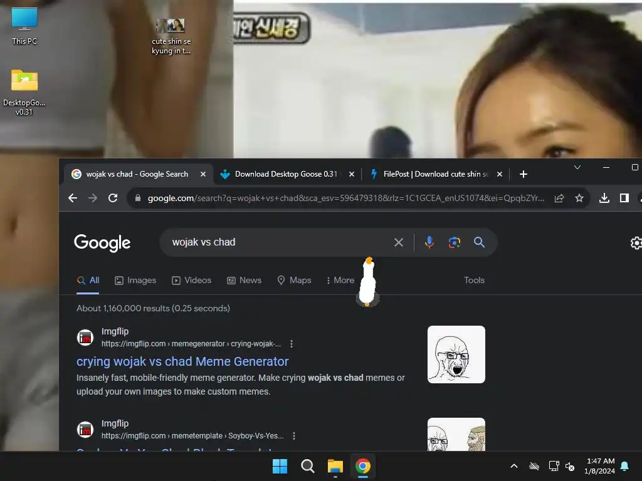Viewport: 642px width, 481px height.
Task: Switch to Maps results
Action: pyautogui.click(x=295, y=281)
